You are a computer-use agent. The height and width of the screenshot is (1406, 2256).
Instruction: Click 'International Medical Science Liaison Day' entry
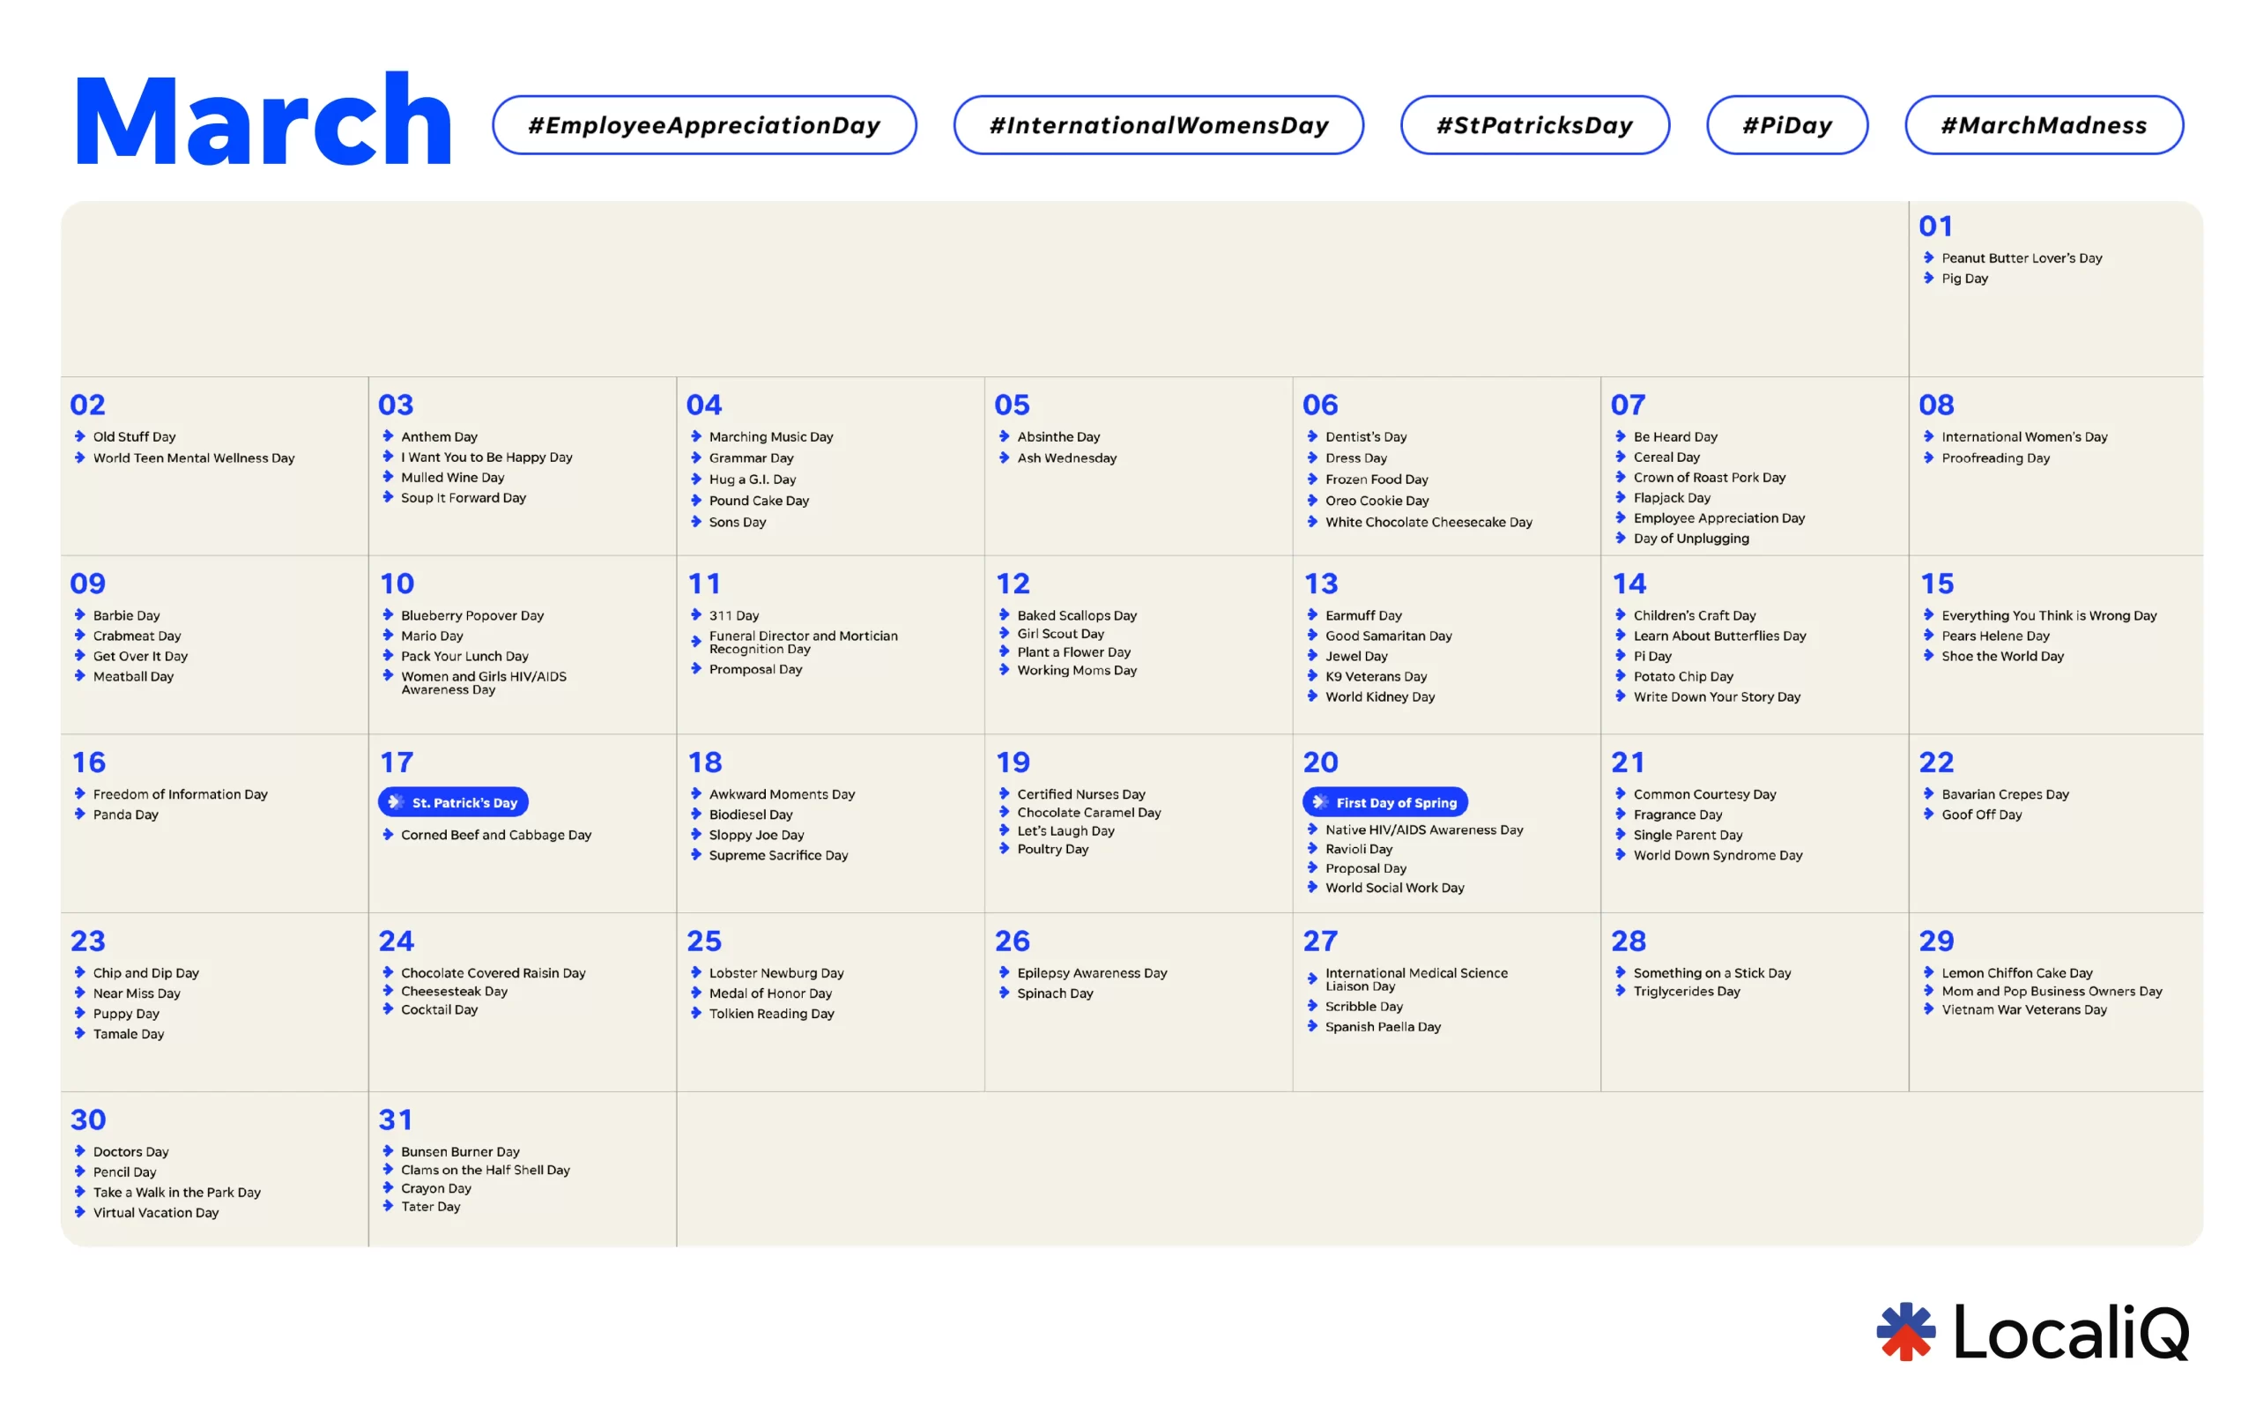(x=1417, y=978)
